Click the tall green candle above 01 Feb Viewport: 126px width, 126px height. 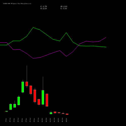coord(43,97)
